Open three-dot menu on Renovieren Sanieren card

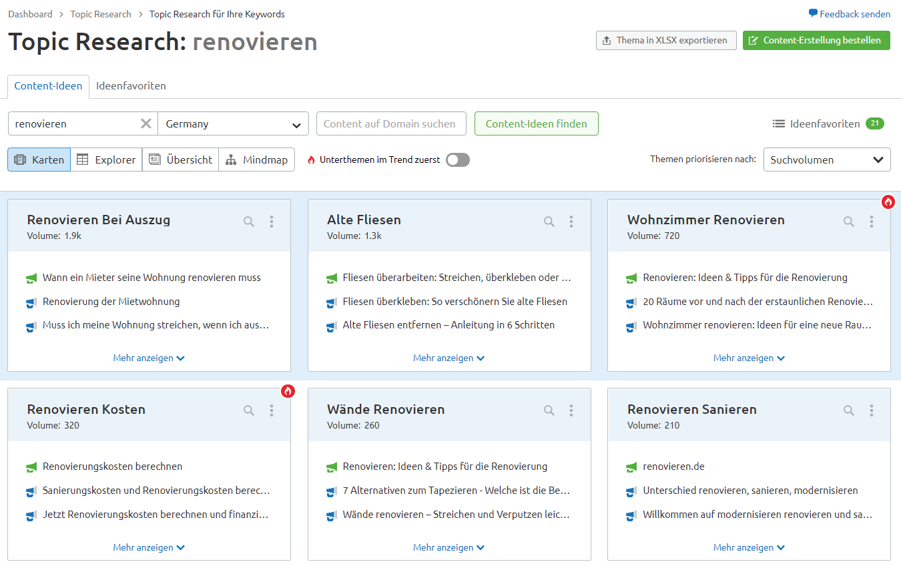[871, 410]
